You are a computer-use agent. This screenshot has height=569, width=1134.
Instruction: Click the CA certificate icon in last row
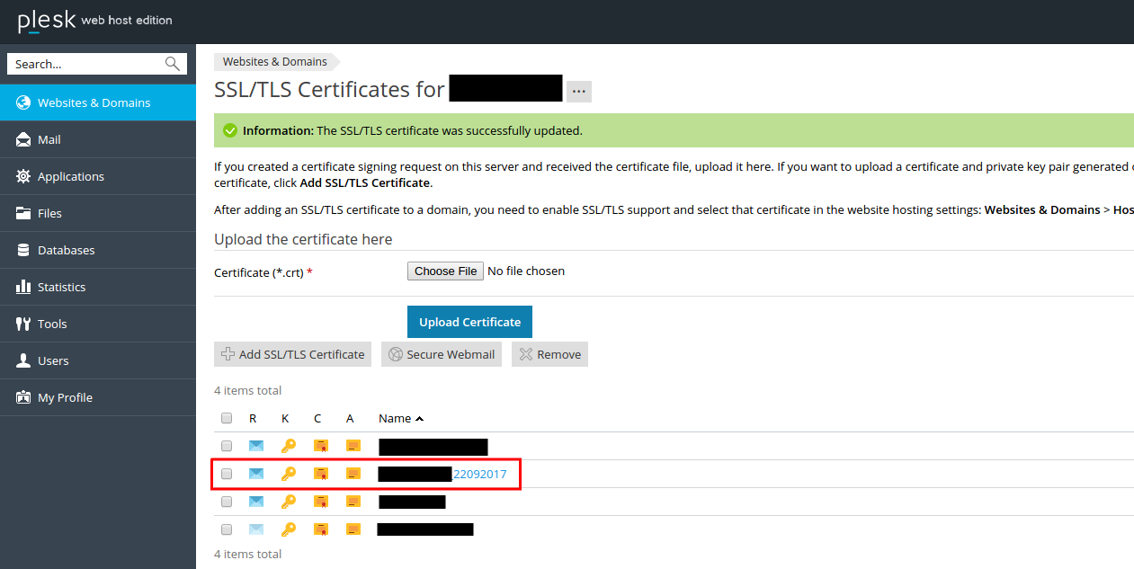pos(353,529)
